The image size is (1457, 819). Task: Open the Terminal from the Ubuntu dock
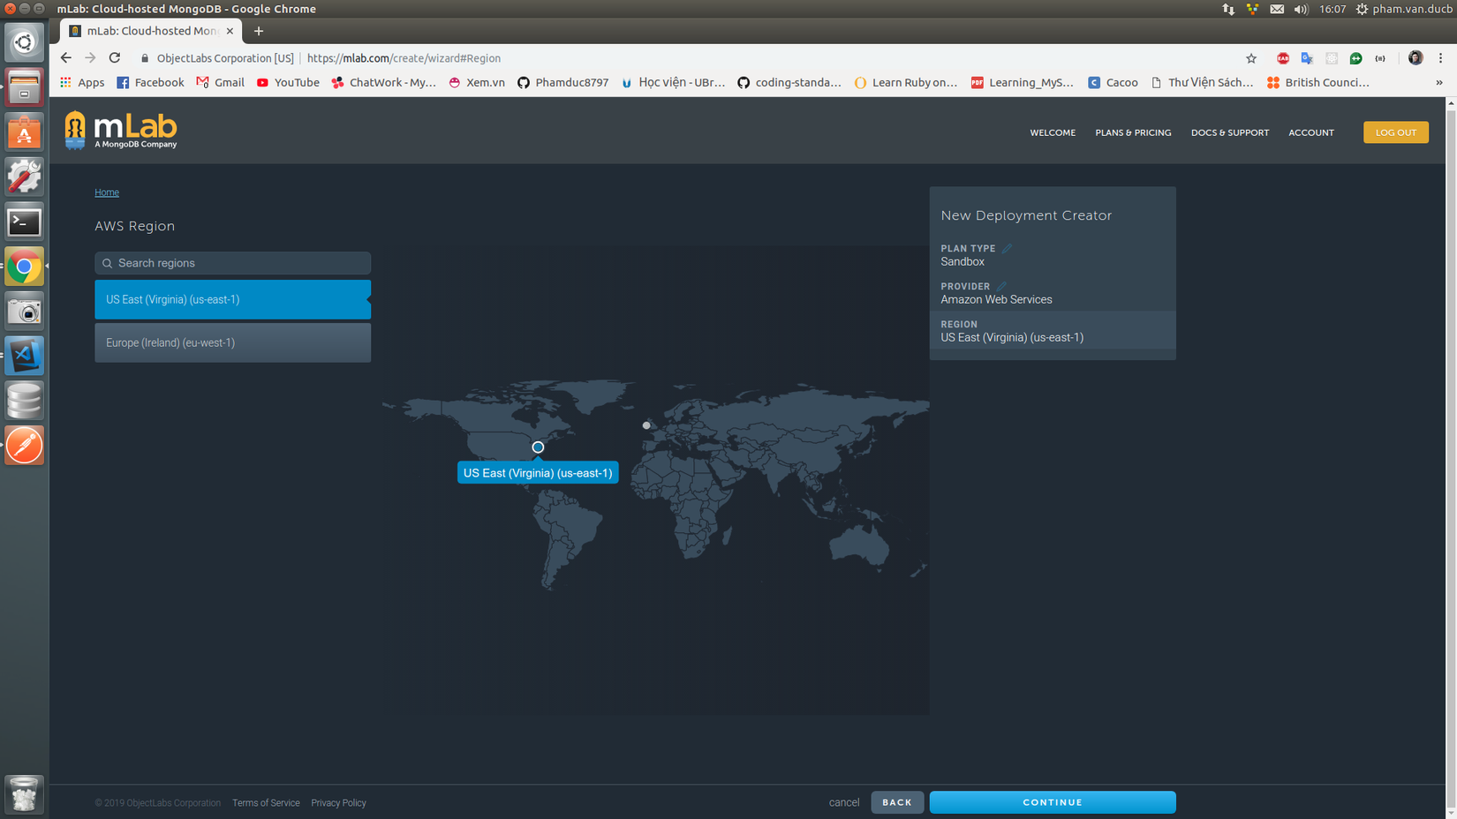[24, 222]
